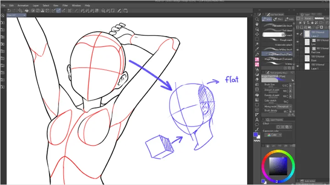Select the Balloon tool
The width and height of the screenshot is (330, 185).
(257, 125)
